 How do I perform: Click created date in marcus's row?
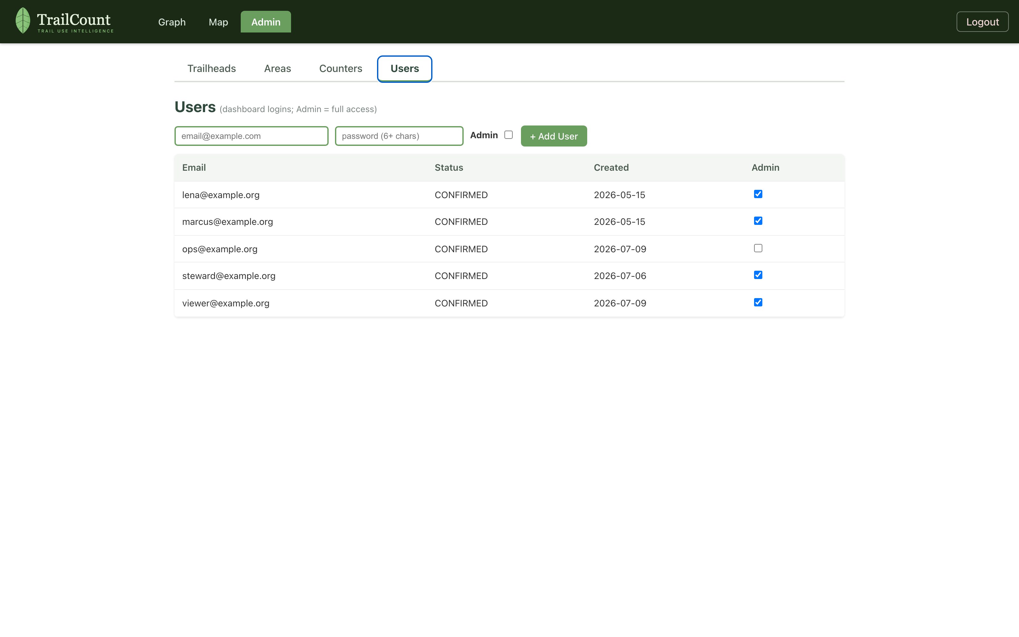coord(619,222)
